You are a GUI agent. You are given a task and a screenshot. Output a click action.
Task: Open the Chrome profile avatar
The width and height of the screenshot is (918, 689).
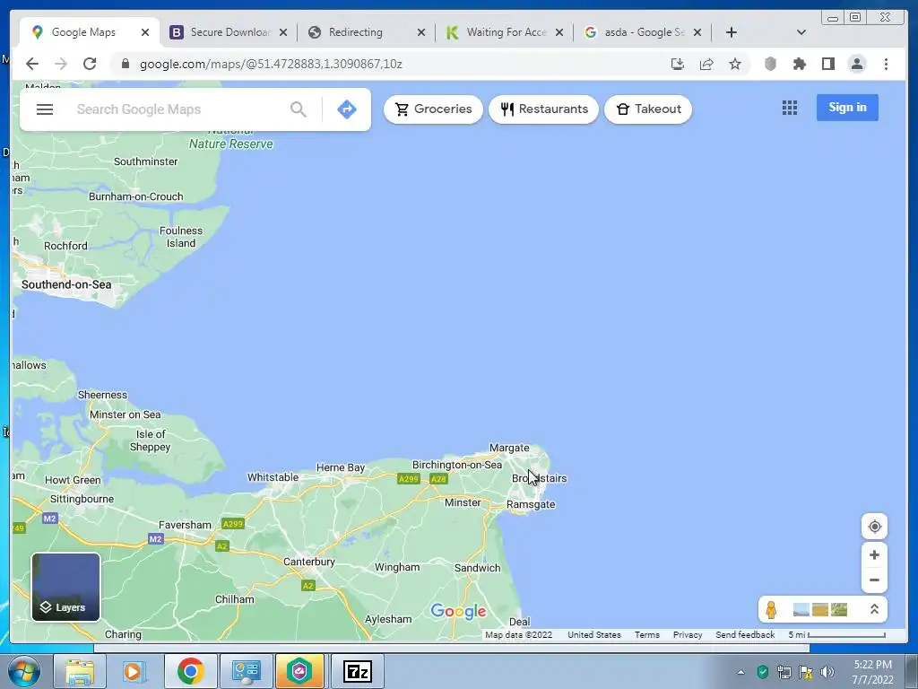pyautogui.click(x=857, y=64)
